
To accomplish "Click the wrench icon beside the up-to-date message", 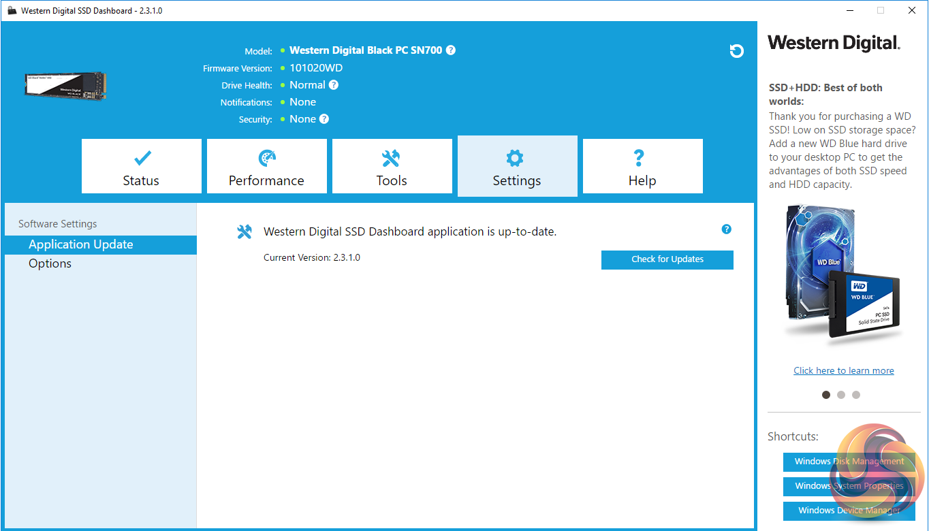I will click(245, 232).
